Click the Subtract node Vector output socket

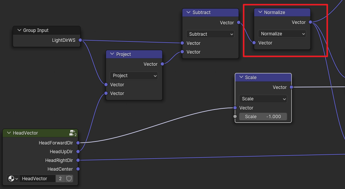(x=239, y=23)
